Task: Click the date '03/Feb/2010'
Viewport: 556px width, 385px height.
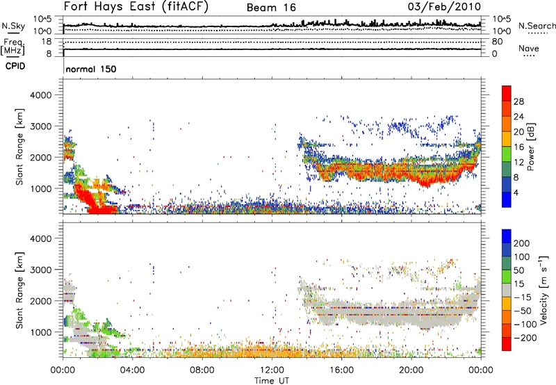Action: pyautogui.click(x=444, y=6)
